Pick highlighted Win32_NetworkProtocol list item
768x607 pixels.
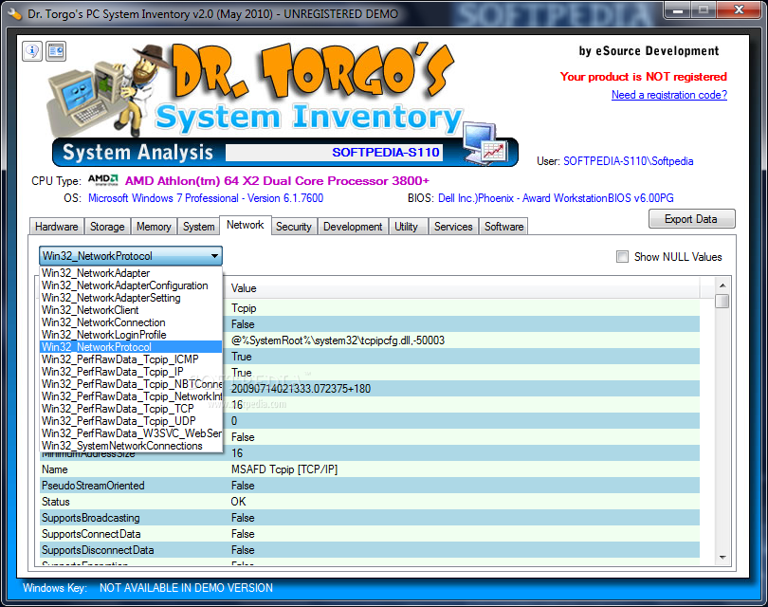tap(130, 347)
